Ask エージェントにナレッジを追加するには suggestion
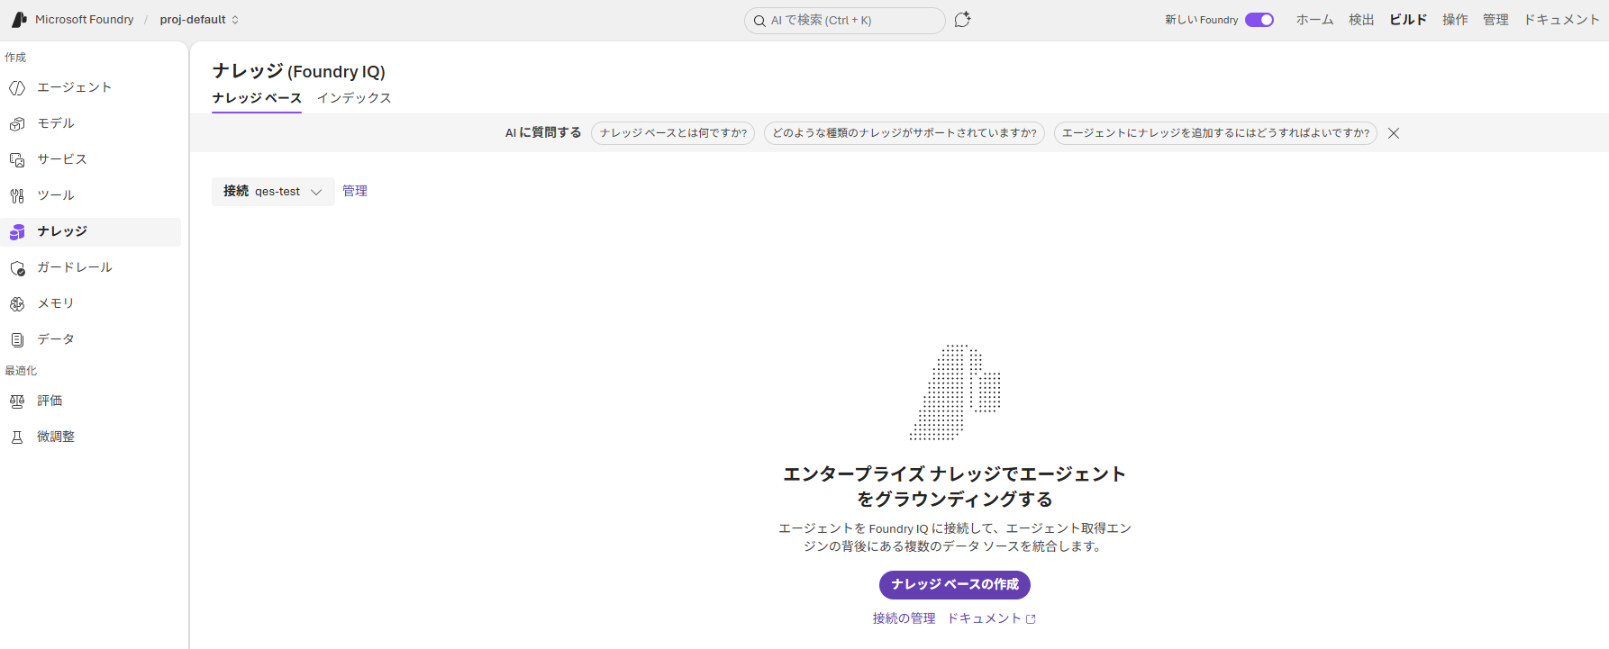This screenshot has width=1609, height=649. (1215, 133)
